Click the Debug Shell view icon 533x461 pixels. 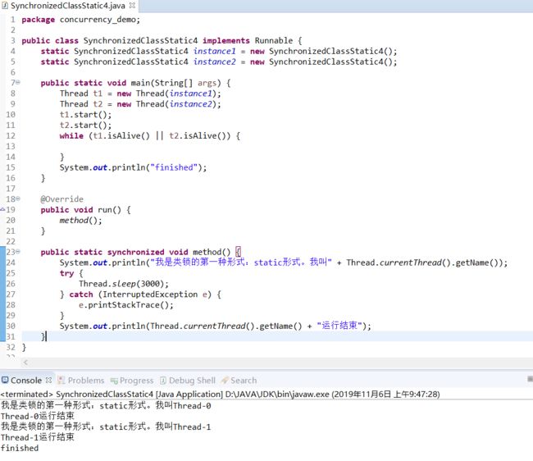coord(163,381)
